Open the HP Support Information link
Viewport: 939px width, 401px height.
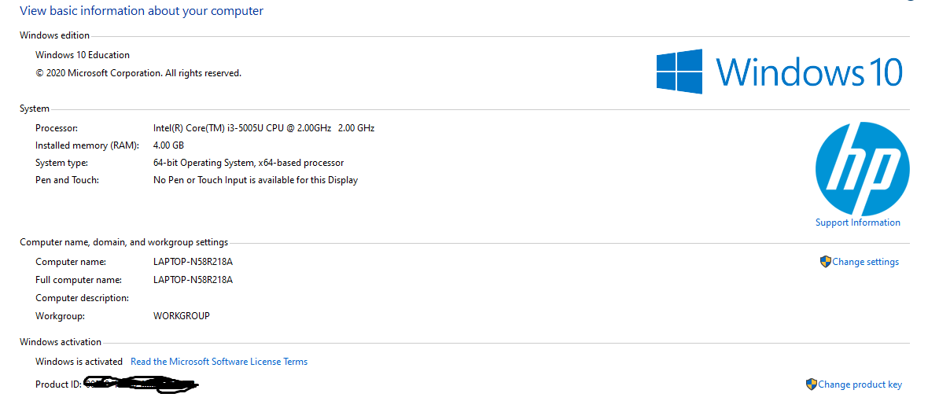pyautogui.click(x=857, y=222)
